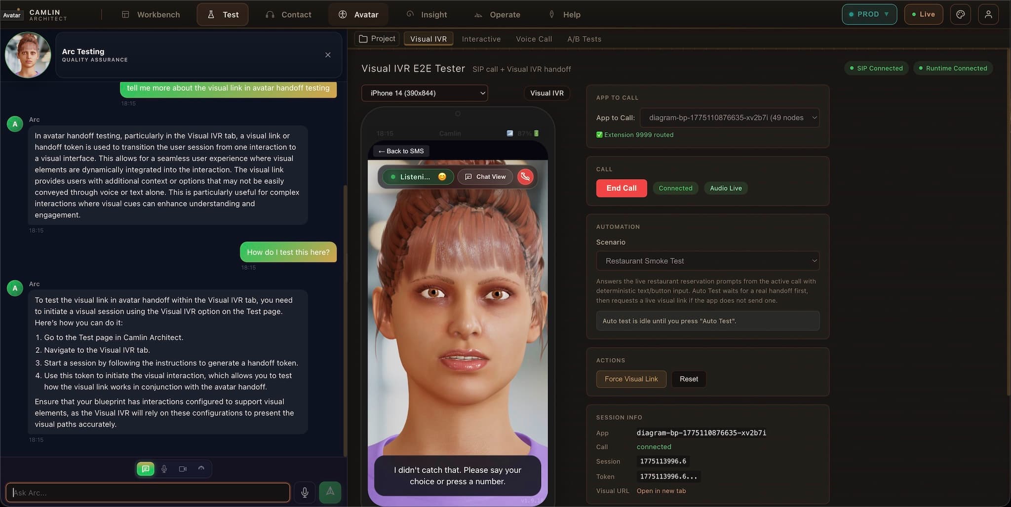Open the Visual URL in a new tab

click(661, 491)
